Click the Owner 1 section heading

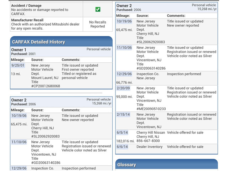point(19,50)
